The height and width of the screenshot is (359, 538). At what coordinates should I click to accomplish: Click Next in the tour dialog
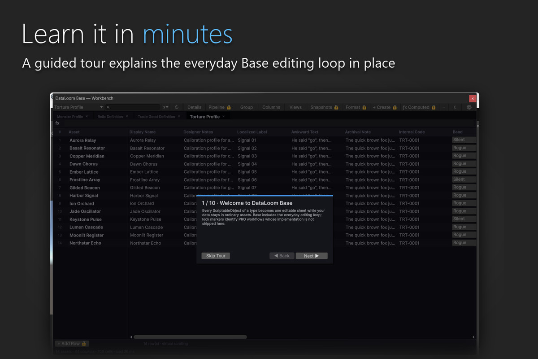tap(312, 256)
